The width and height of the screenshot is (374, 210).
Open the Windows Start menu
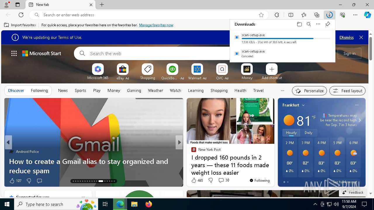pyautogui.click(x=7, y=204)
